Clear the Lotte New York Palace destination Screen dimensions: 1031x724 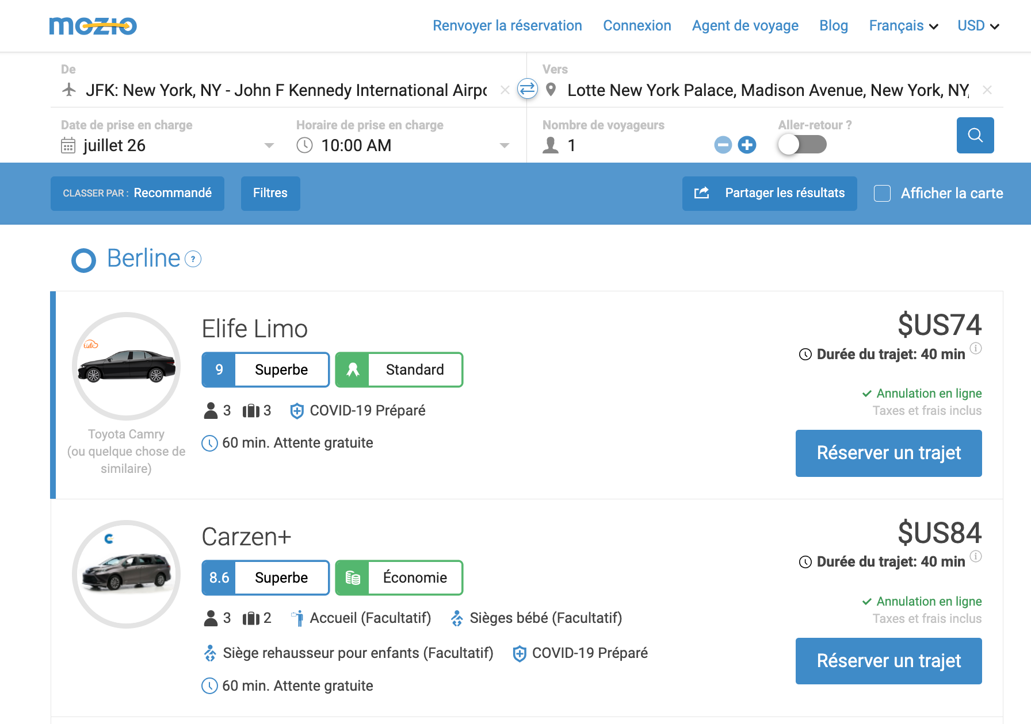[x=987, y=90]
